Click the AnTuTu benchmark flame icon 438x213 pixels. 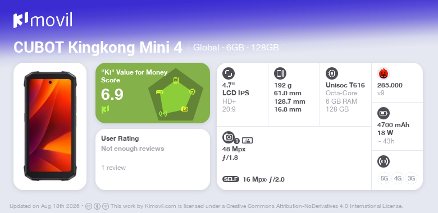pyautogui.click(x=384, y=73)
